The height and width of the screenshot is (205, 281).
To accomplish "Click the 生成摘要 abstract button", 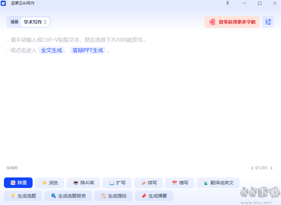I will 154,196.
